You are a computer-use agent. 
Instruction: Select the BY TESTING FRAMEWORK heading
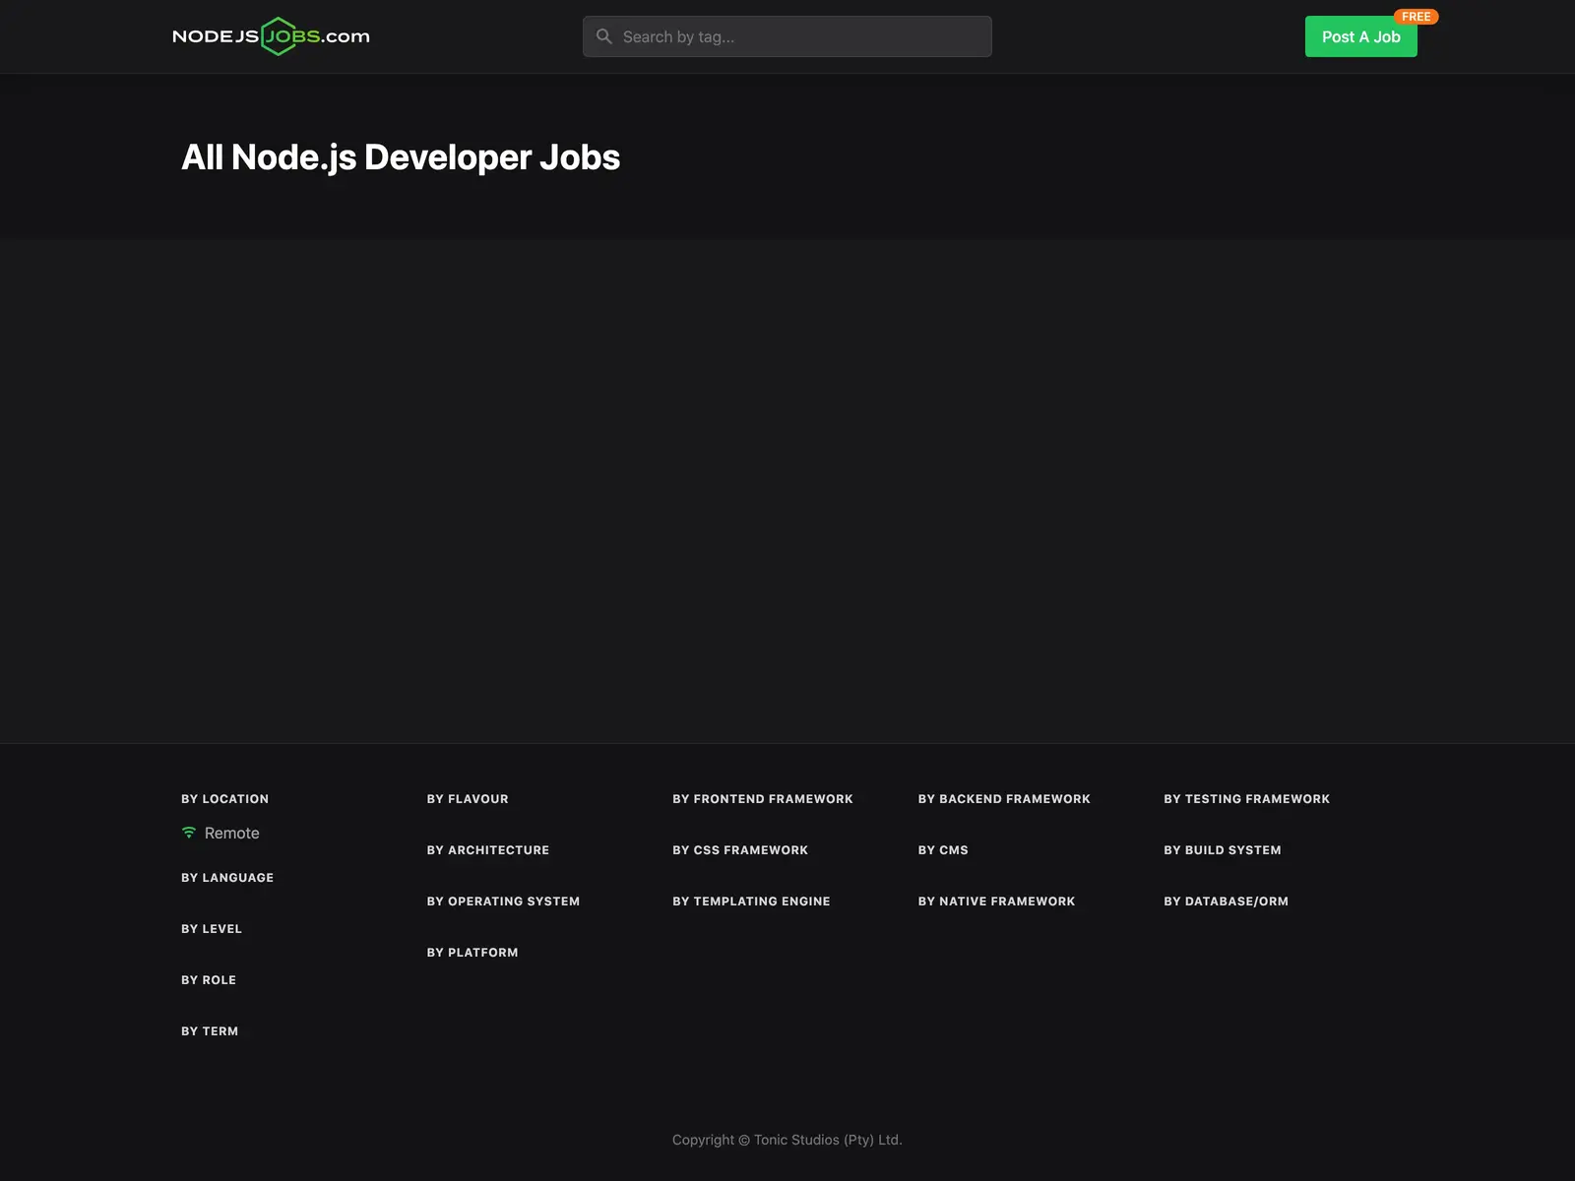[1246, 799]
